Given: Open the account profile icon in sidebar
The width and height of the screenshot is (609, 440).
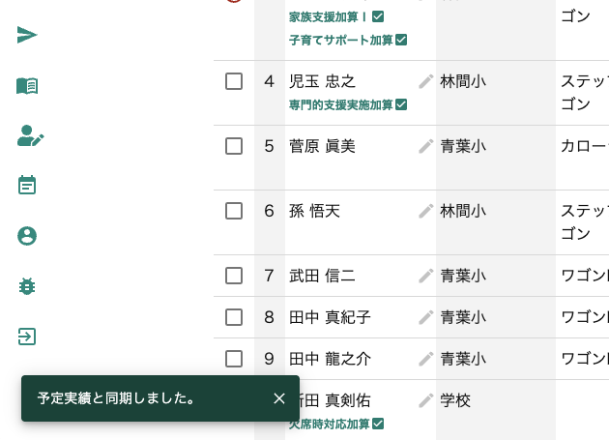Looking at the screenshot, I should (27, 236).
